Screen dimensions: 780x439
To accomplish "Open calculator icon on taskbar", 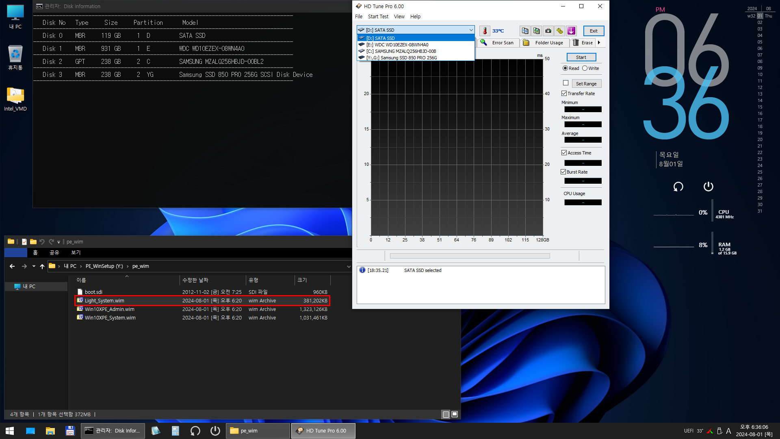I will 175,431.
